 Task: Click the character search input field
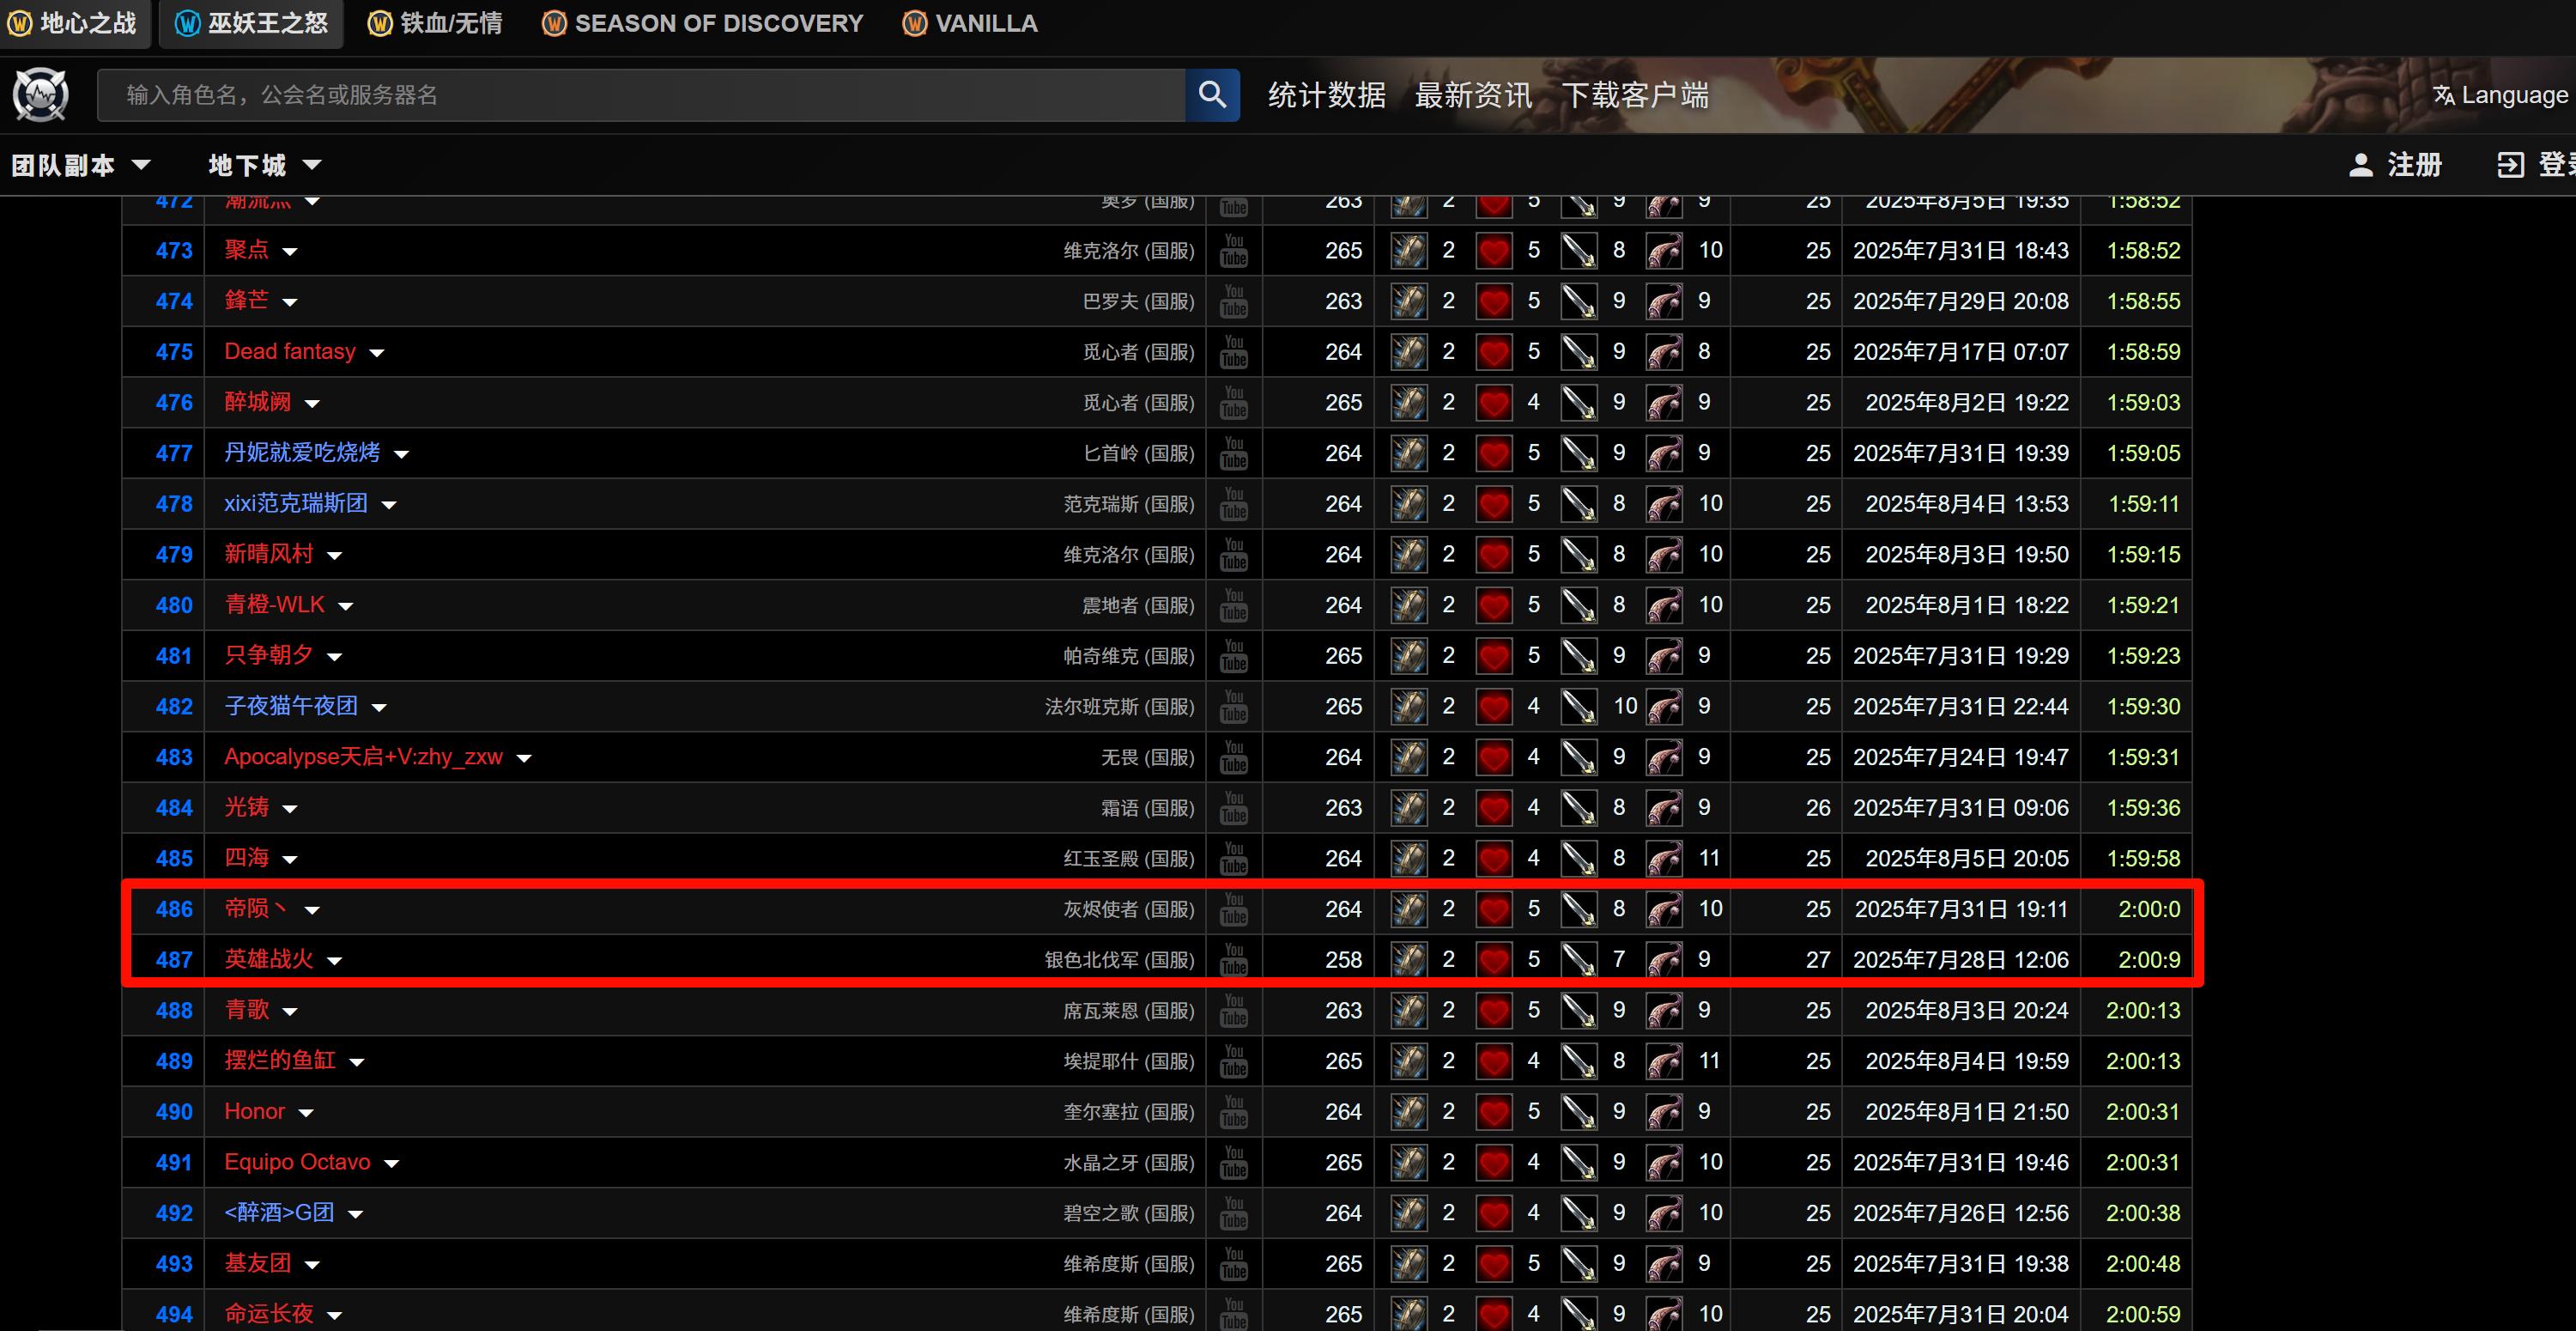click(x=640, y=95)
